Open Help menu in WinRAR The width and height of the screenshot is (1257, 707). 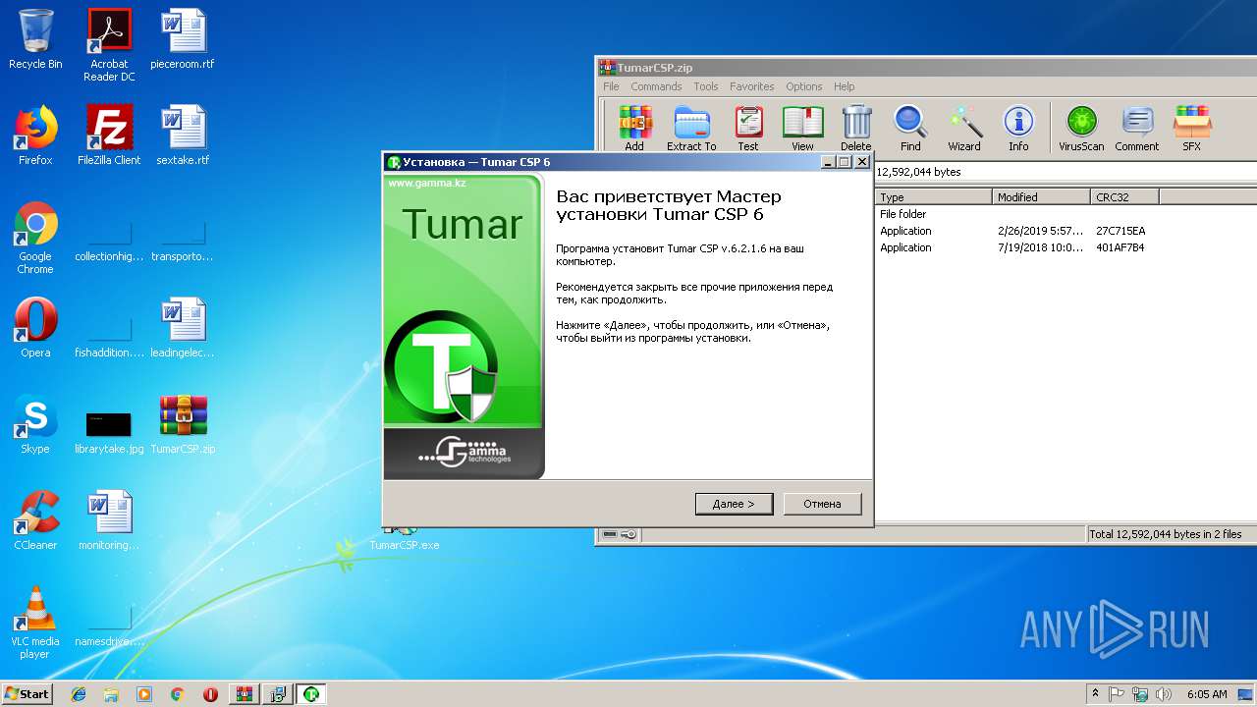click(x=845, y=86)
